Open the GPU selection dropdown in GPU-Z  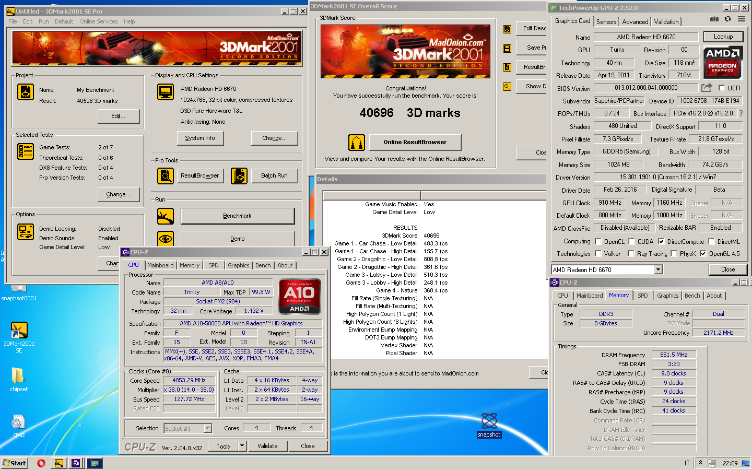click(658, 269)
